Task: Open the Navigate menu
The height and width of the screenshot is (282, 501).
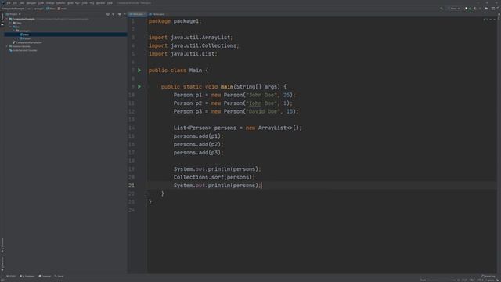Action: (x=31, y=3)
